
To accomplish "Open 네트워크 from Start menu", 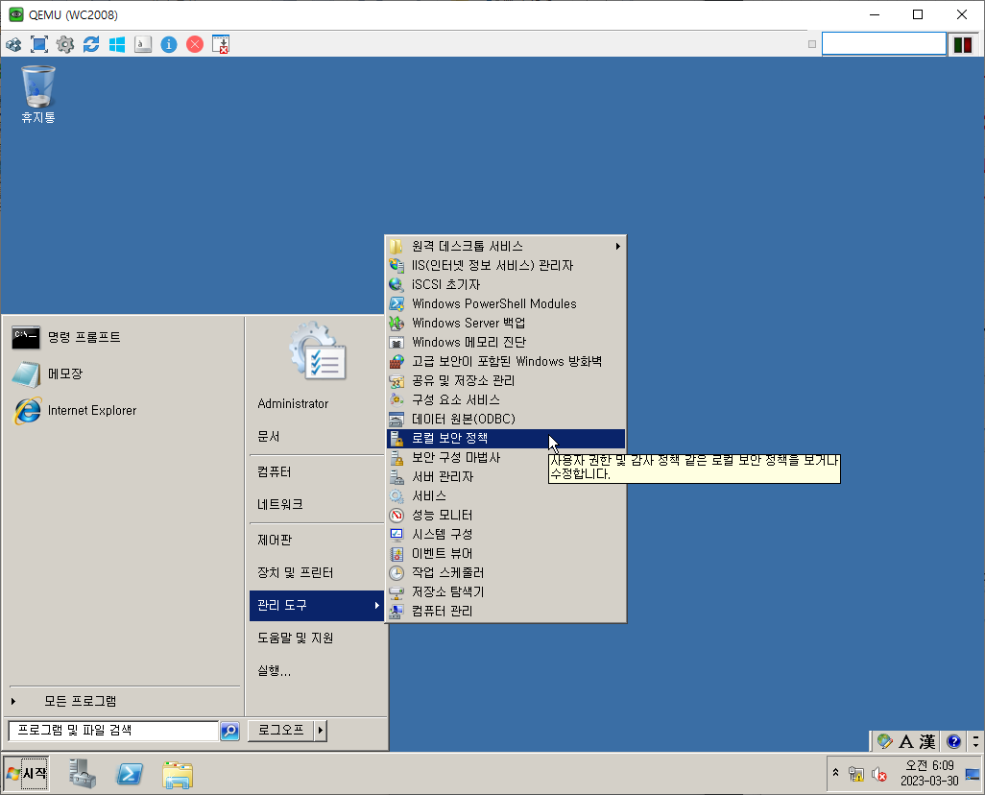I will click(317, 505).
